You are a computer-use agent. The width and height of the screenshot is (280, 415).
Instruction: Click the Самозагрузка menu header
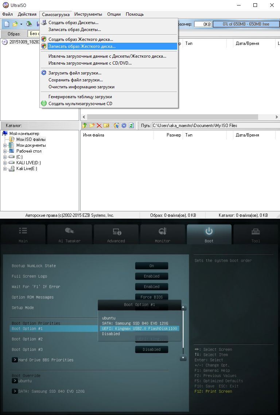pyautogui.click(x=56, y=15)
